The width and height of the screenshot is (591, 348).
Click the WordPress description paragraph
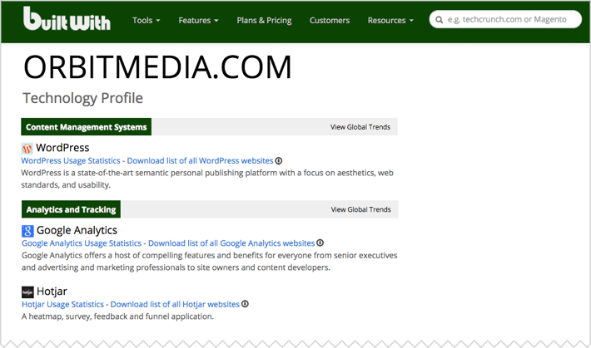click(207, 179)
